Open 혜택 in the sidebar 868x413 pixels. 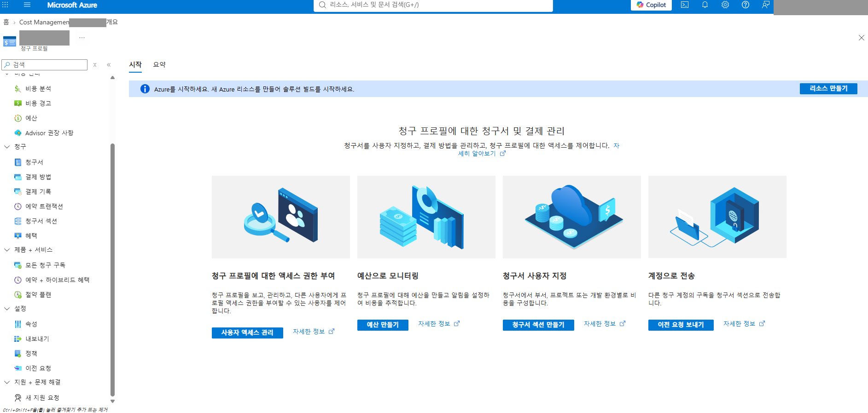(31, 236)
